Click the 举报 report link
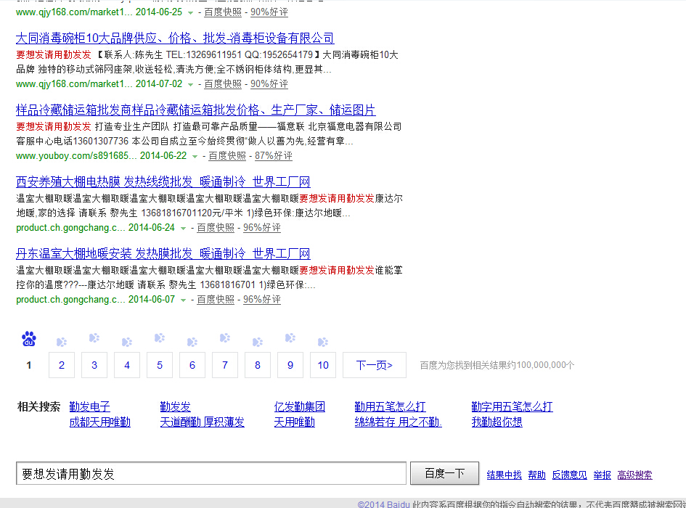 coord(602,475)
